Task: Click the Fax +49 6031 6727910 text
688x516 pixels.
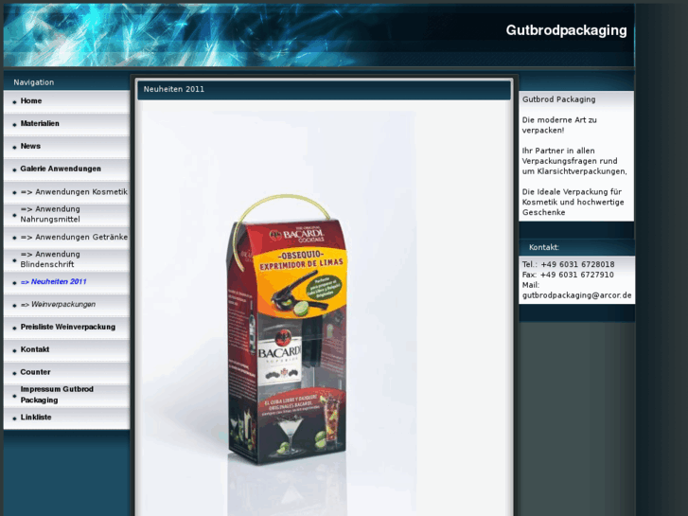Action: point(568,275)
